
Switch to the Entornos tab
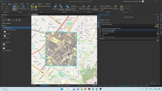107,20
